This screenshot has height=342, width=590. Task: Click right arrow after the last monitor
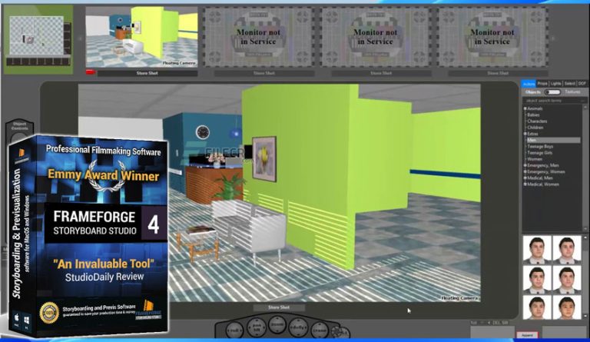click(x=553, y=38)
